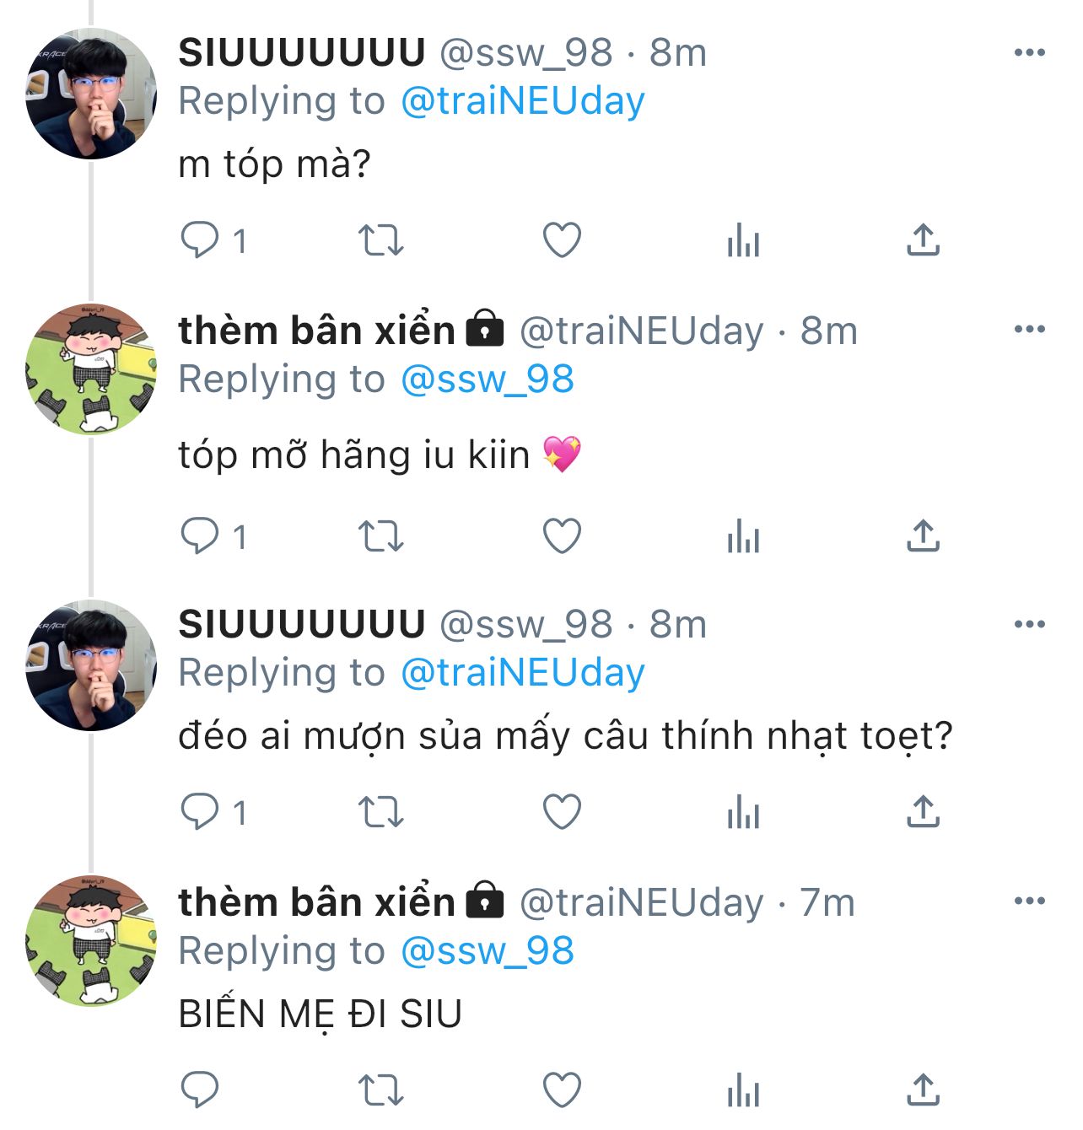The height and width of the screenshot is (1130, 1083).
Task: Open thèm bân xiển cartoon avatar in second tweet
Action: pyautogui.click(x=91, y=369)
